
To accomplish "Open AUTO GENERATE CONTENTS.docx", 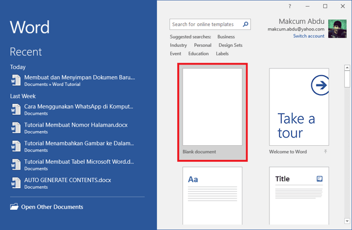I will point(61,183).
